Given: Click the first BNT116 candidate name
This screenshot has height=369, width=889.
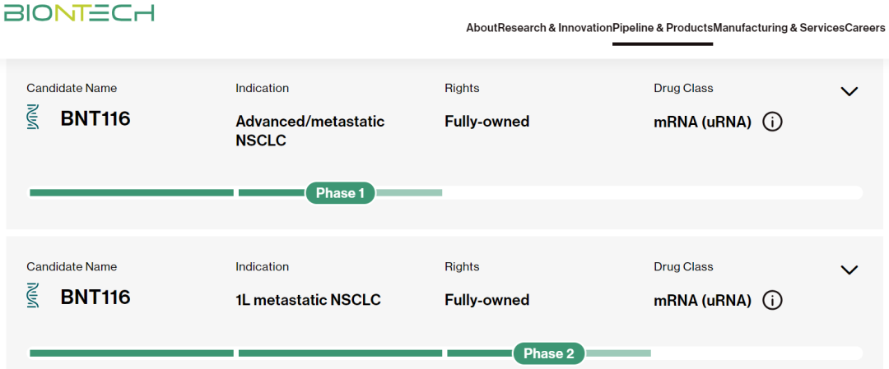Looking at the screenshot, I should (x=95, y=118).
